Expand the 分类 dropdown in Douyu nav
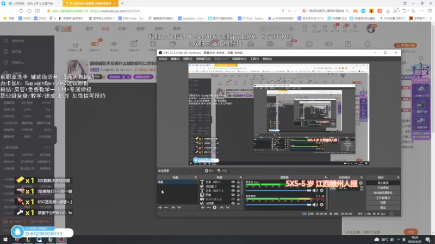 click(x=122, y=29)
